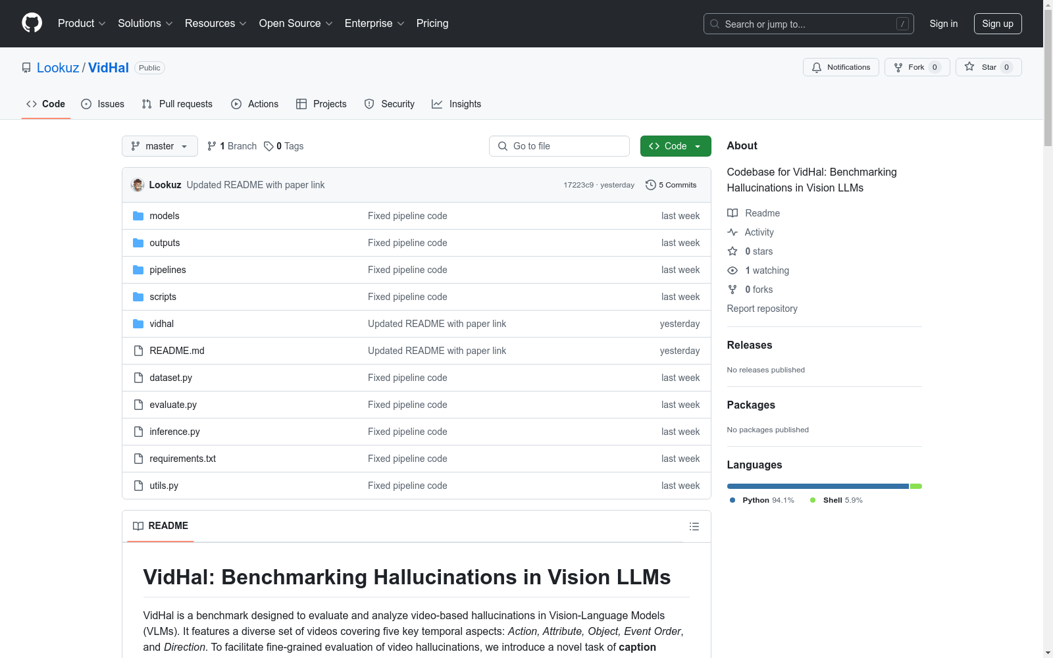Click the Report repository link

pyautogui.click(x=762, y=309)
